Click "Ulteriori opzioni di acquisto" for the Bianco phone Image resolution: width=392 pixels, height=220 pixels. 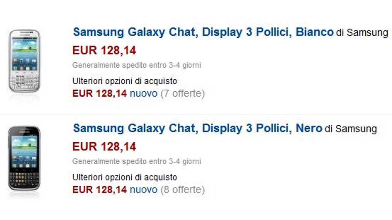coord(125,81)
